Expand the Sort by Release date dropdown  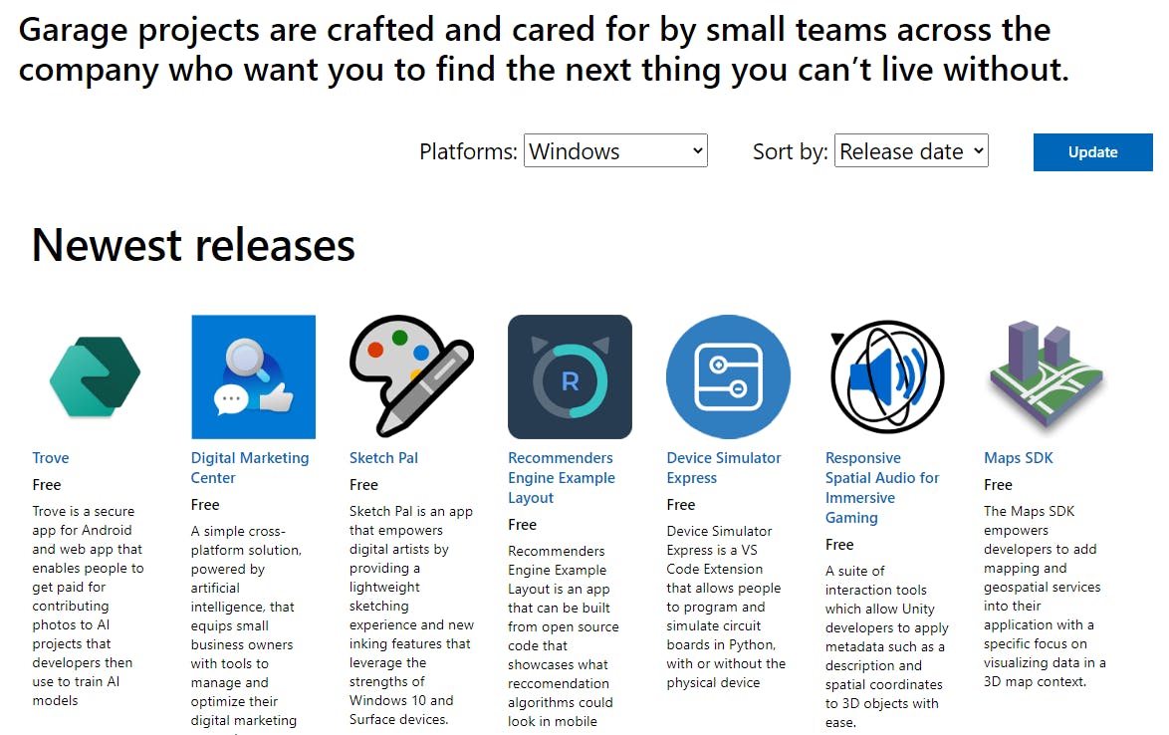click(x=911, y=151)
